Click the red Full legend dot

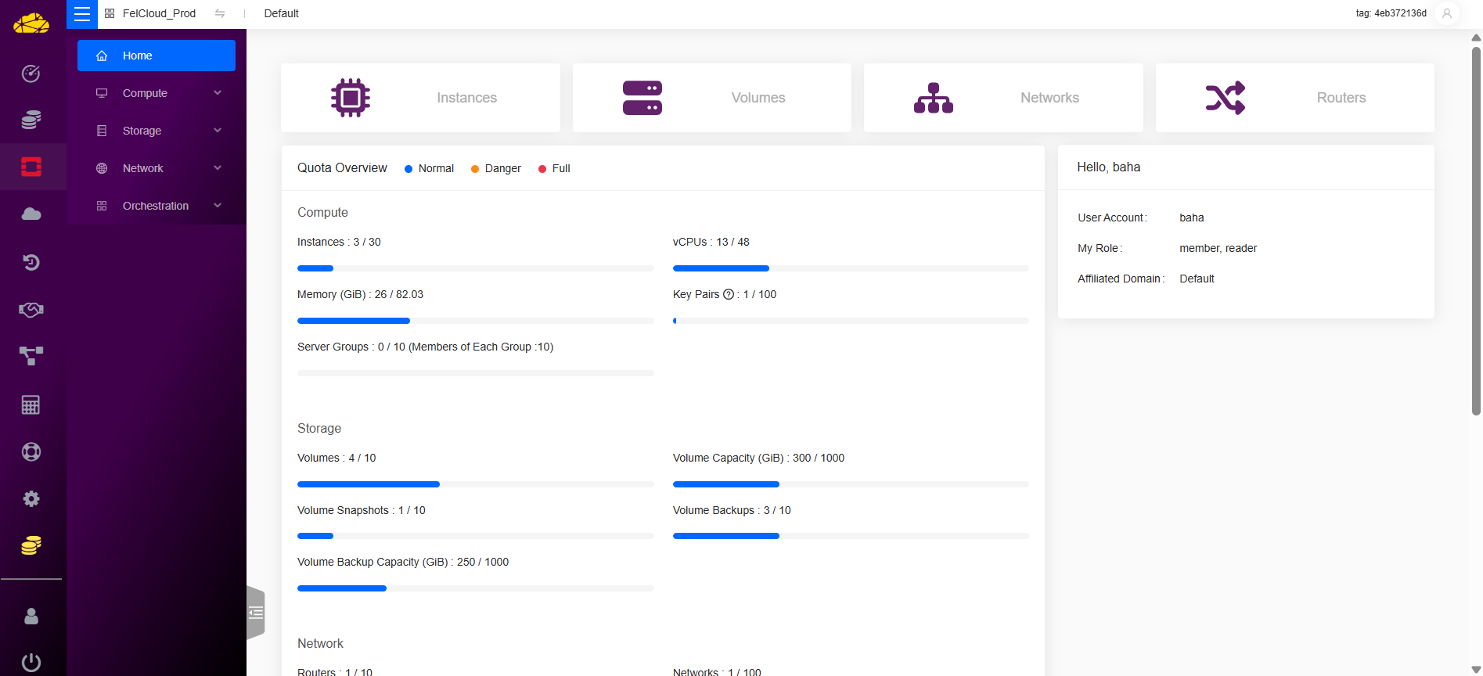point(542,169)
